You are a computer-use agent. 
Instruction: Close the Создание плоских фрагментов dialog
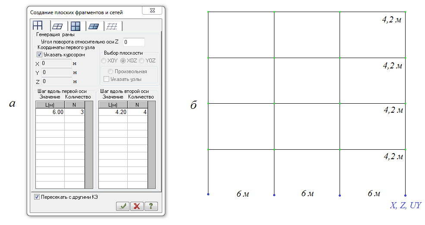click(x=152, y=10)
